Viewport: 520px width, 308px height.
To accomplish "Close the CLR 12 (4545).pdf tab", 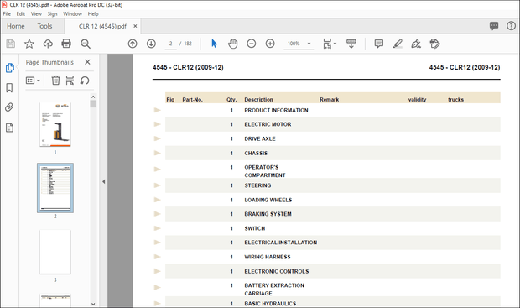I will [x=135, y=26].
